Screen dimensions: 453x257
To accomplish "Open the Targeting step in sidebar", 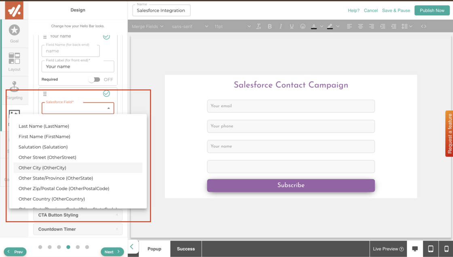I will tap(14, 91).
